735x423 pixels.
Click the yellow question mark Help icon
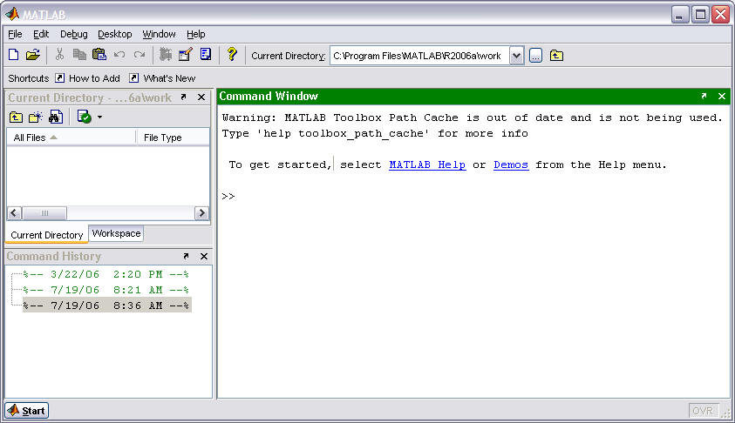coord(231,55)
